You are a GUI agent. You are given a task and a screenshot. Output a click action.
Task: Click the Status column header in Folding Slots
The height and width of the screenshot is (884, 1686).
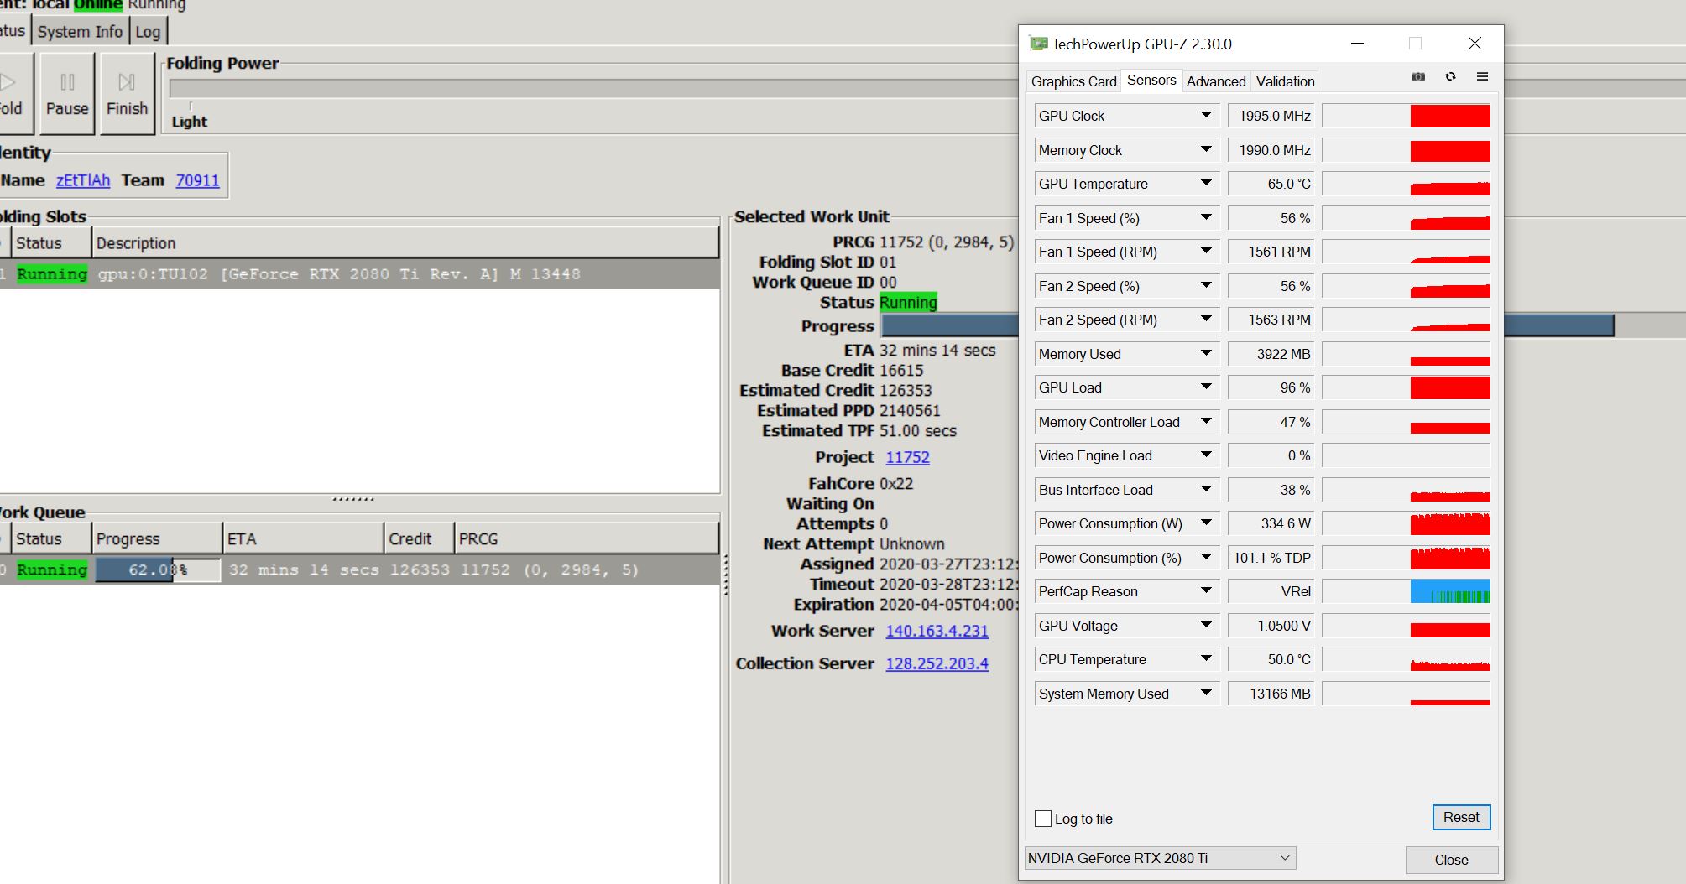50,243
